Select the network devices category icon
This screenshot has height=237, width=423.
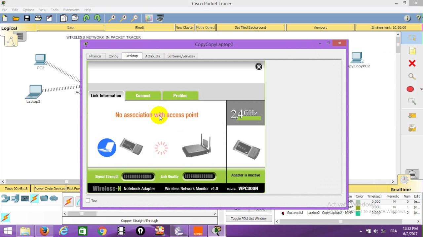(6, 198)
